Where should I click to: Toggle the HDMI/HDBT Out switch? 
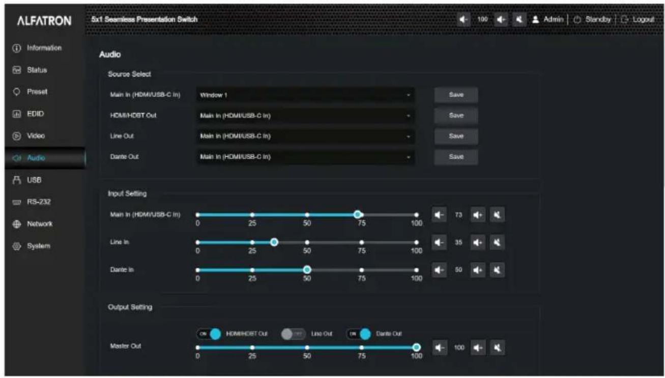point(209,334)
